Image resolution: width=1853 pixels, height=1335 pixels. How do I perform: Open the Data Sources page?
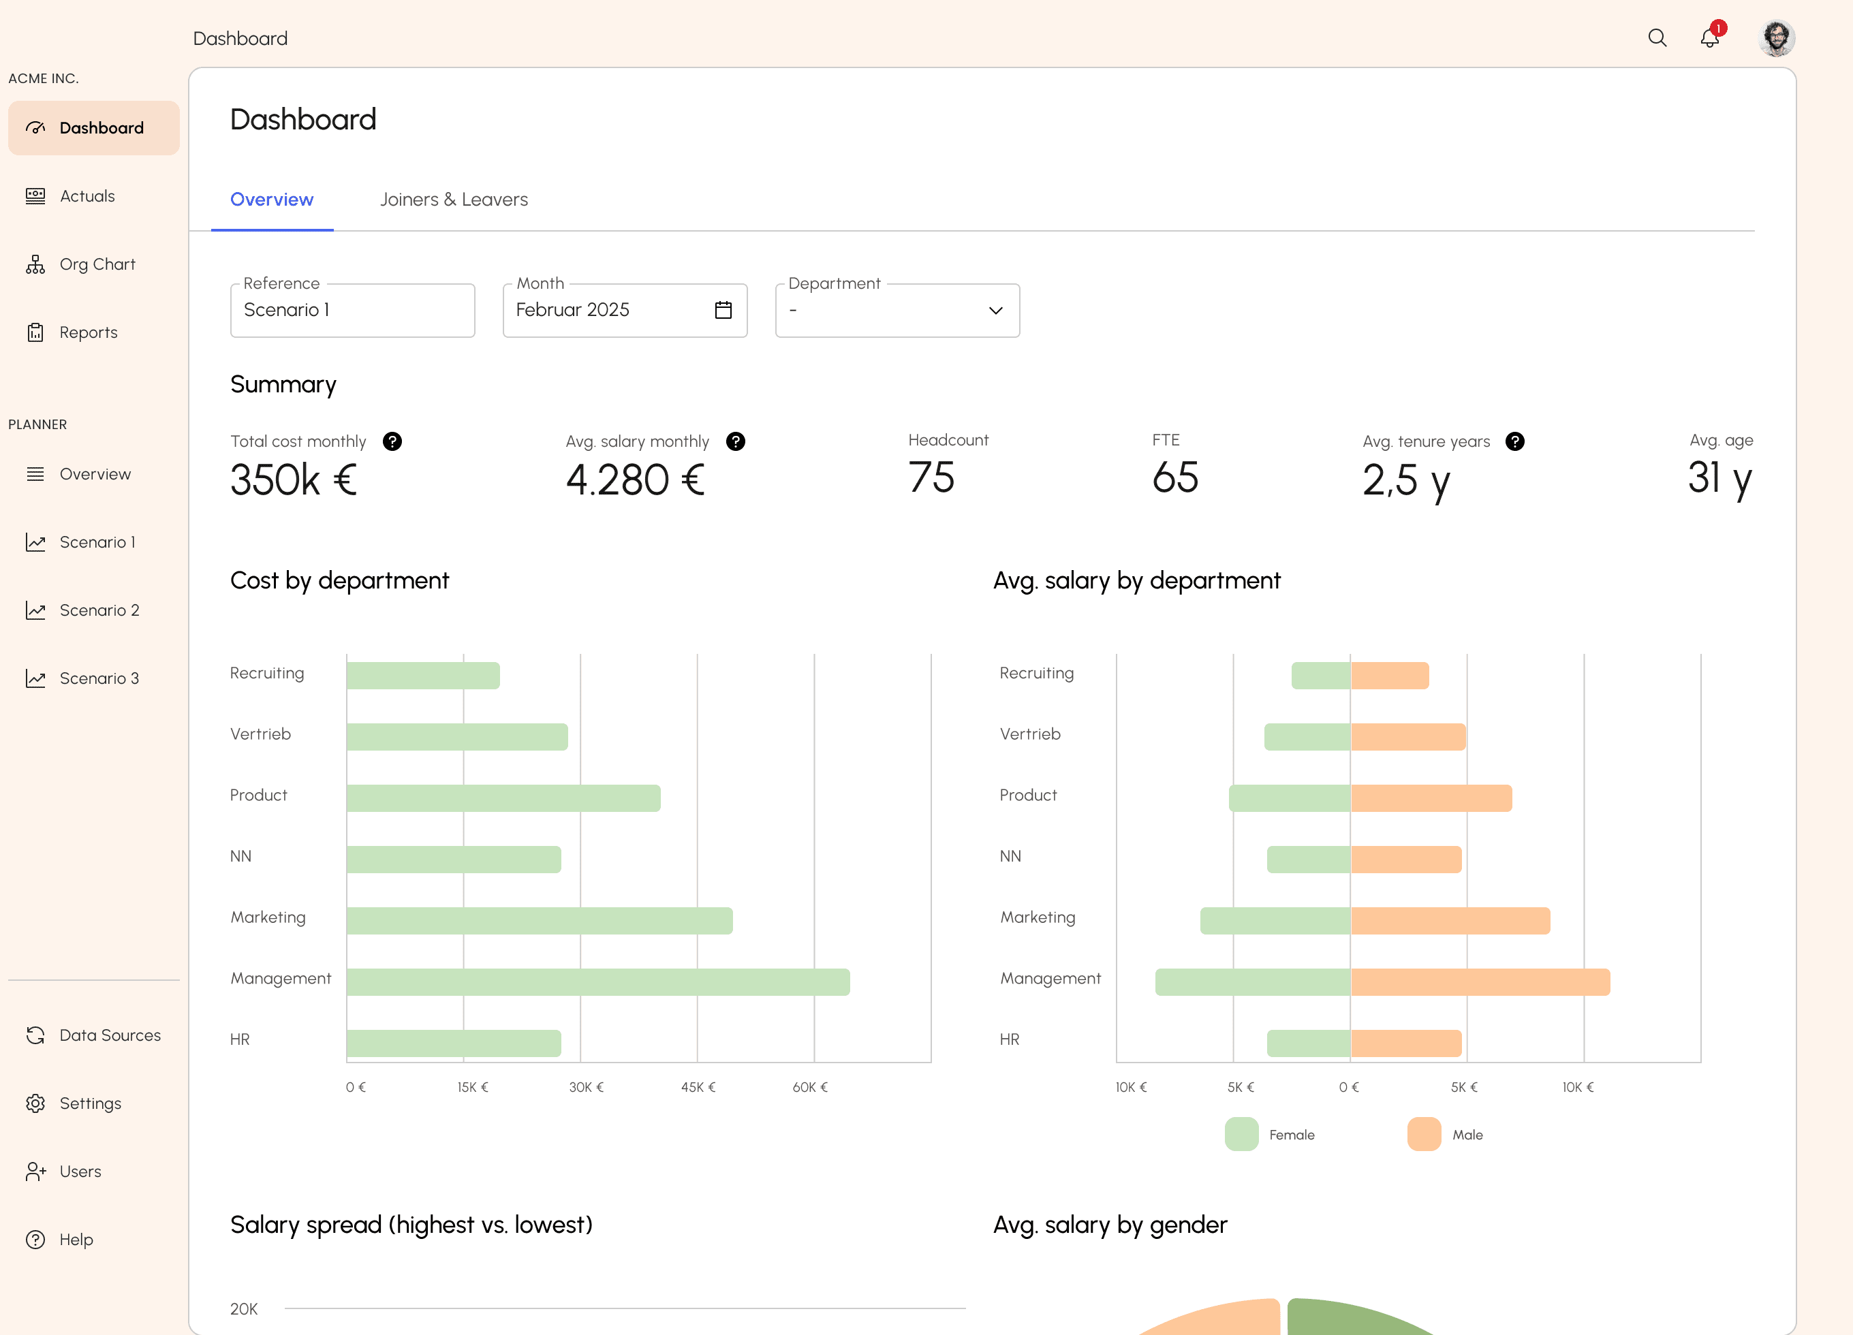[110, 1035]
